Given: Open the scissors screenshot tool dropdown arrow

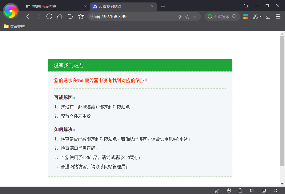Looking at the screenshot, I should [260, 17].
